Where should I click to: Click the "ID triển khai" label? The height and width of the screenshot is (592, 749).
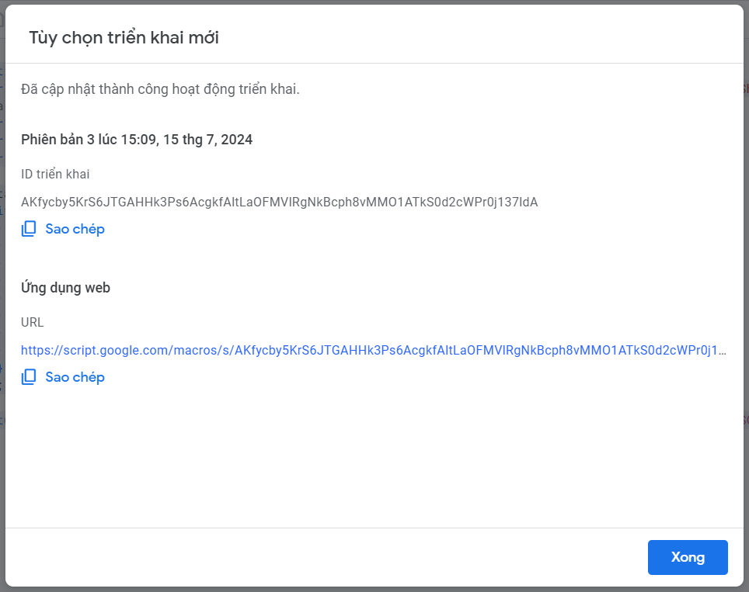55,174
